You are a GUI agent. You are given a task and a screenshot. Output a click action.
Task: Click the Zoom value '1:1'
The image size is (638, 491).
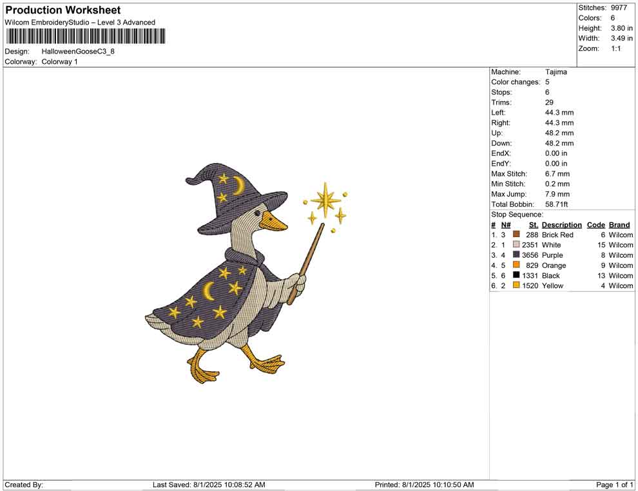tap(616, 48)
